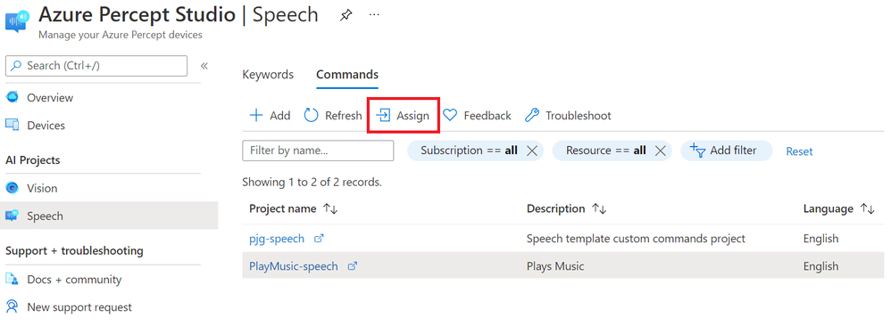Open the Feedback option

pos(477,116)
